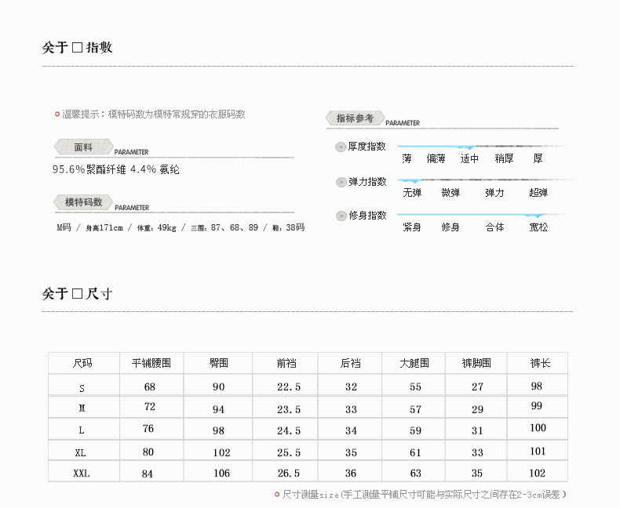The width and height of the screenshot is (620, 508).
Task: Click thigh value 55 in row S
Action: (x=416, y=386)
